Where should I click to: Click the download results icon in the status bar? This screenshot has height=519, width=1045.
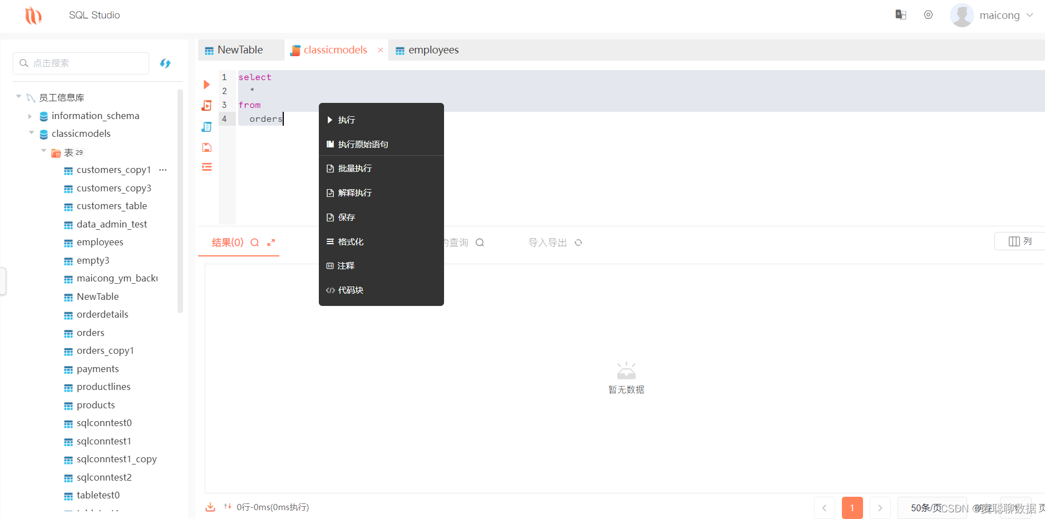pyautogui.click(x=210, y=507)
